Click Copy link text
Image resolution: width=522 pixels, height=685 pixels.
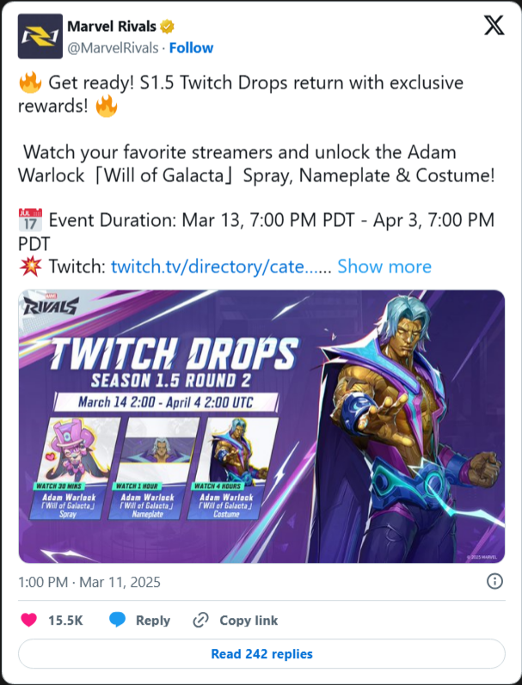point(249,621)
